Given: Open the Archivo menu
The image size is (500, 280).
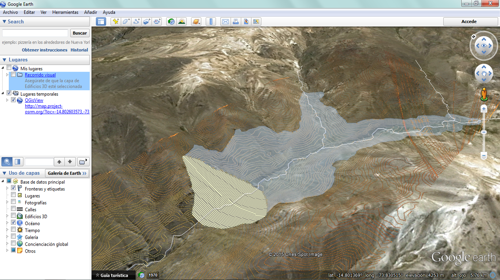Looking at the screenshot, I should 10,12.
